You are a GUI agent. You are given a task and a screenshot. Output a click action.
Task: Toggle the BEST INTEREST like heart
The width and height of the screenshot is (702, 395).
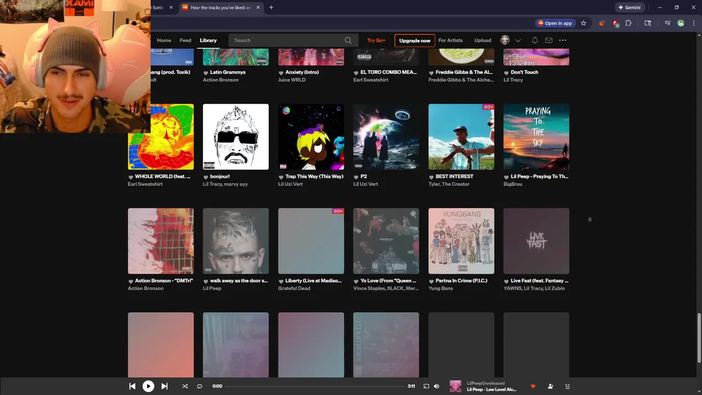pyautogui.click(x=431, y=177)
